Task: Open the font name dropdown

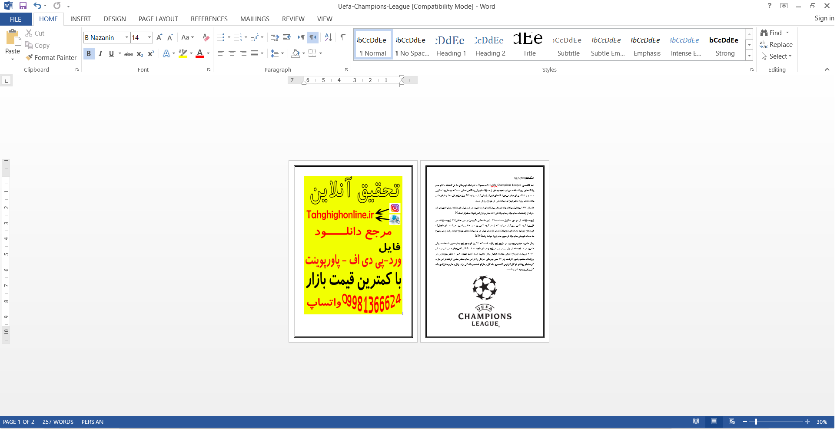Action: tap(127, 38)
